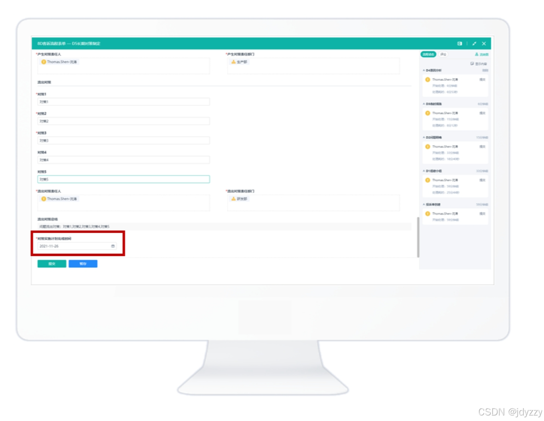Collapse the D4 section in the process panel
The height and width of the screenshot is (421, 544).
pyautogui.click(x=424, y=70)
